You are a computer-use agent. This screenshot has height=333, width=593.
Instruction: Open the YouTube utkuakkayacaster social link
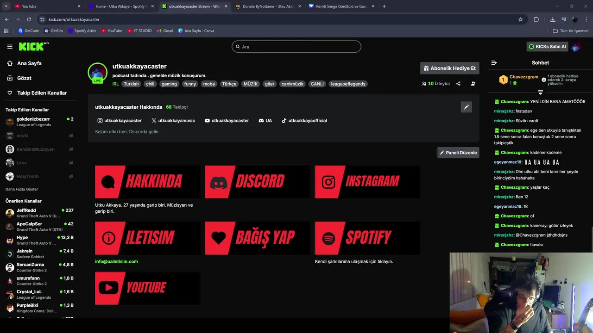227,120
